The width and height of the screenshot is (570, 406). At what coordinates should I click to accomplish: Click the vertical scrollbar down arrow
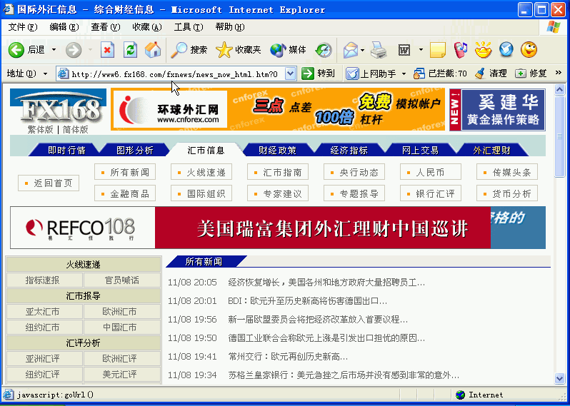tap(559, 379)
